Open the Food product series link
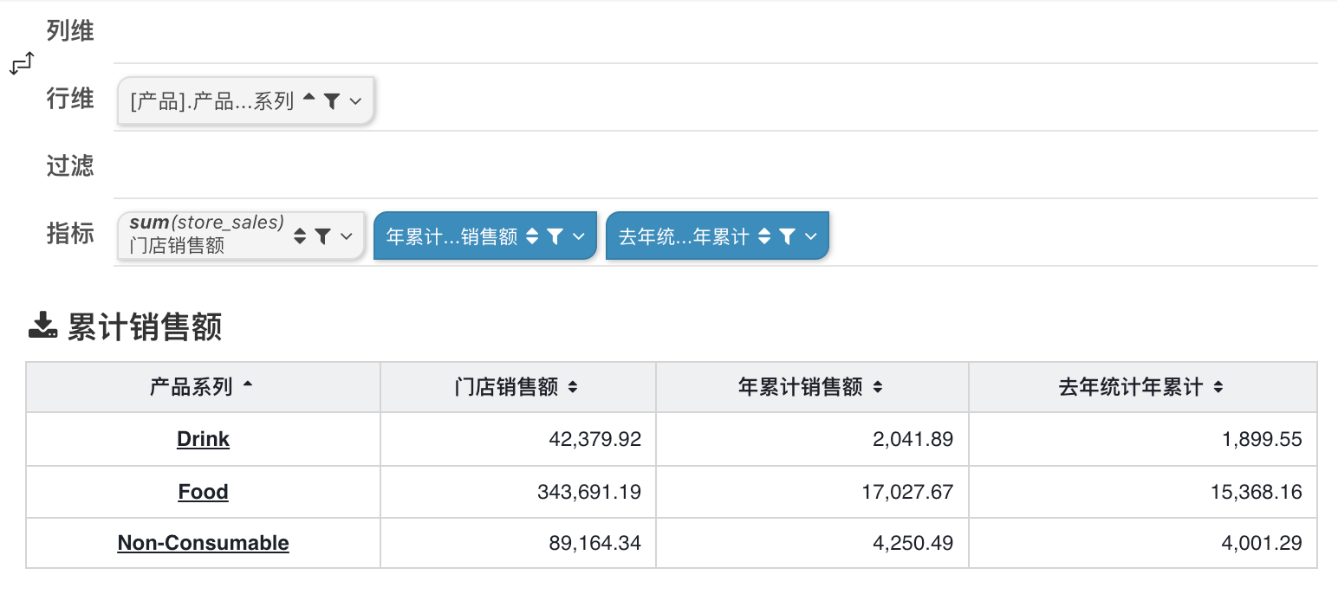The height and width of the screenshot is (594, 1338). click(x=203, y=492)
